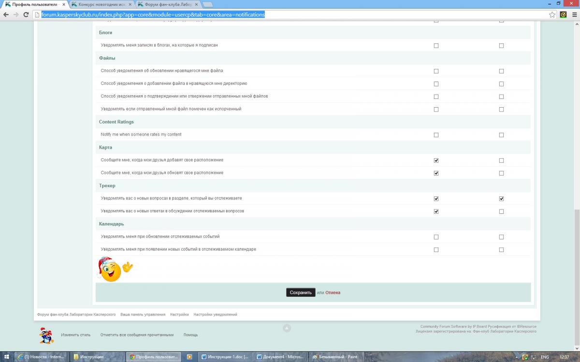Toggle right-column checkbox for blog entries notification
Screen dimensions: 580x362
coord(501,46)
